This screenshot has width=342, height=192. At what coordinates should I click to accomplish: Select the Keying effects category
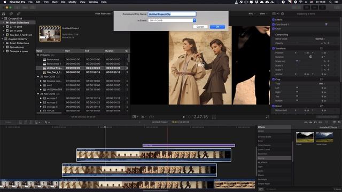click(x=274, y=158)
